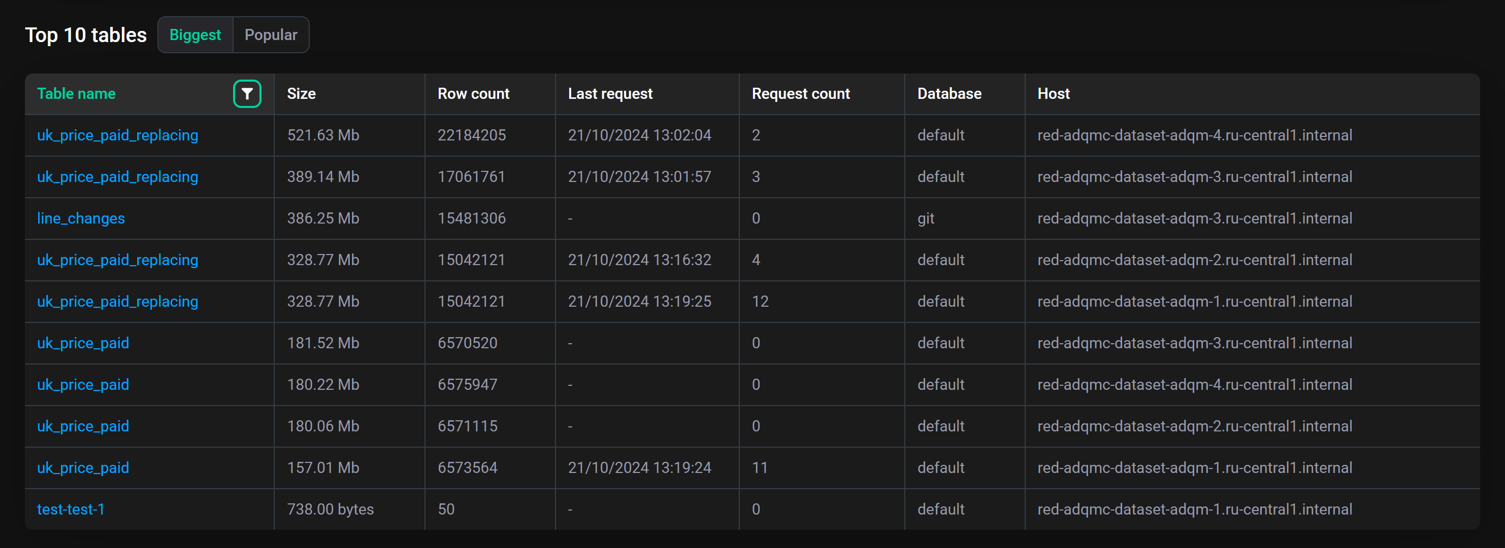Open uk_price_paid_replacing link sized 521.63 Mb
The image size is (1505, 548).
point(117,135)
